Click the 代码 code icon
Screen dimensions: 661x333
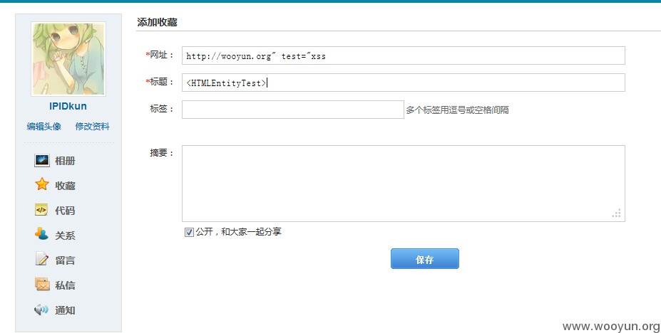coord(41,210)
